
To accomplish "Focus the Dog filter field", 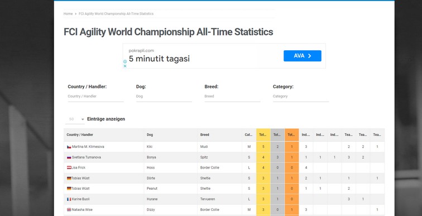I will click(164, 97).
